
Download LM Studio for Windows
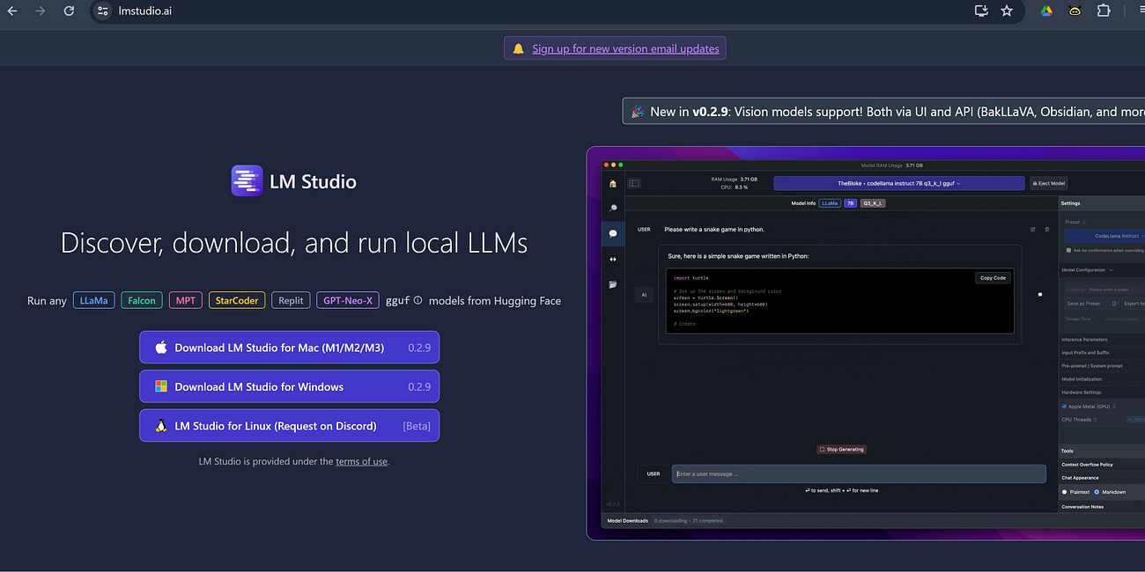[289, 386]
